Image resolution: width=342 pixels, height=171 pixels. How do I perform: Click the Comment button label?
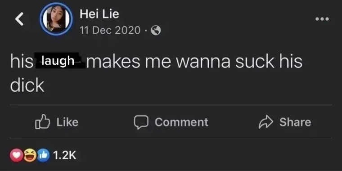click(181, 122)
